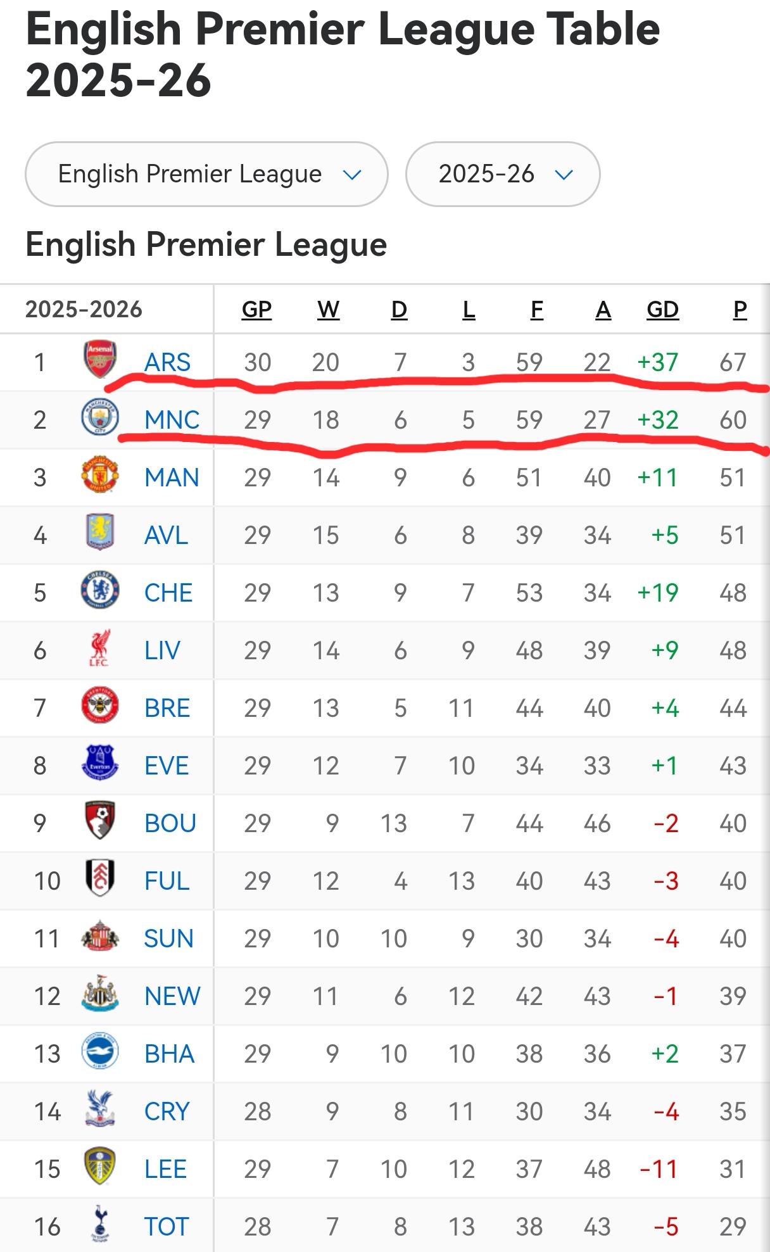Click the Newcastle crest icon
770x1252 pixels.
[x=100, y=994]
